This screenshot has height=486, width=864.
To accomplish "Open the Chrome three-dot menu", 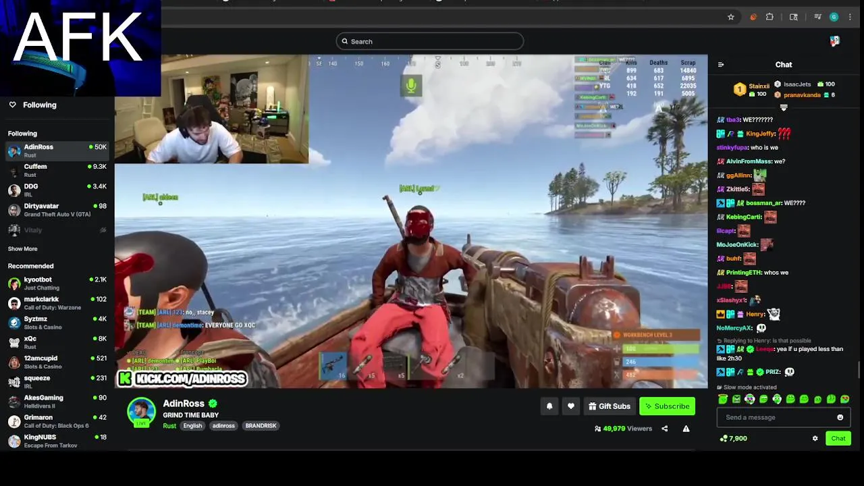I will click(x=850, y=17).
